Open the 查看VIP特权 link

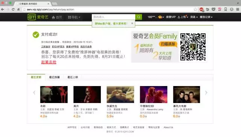pyautogui.click(x=73, y=46)
